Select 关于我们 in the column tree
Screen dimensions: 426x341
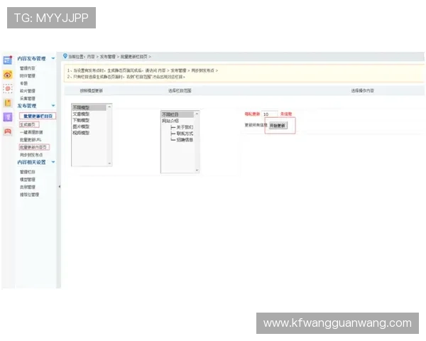click(x=185, y=127)
